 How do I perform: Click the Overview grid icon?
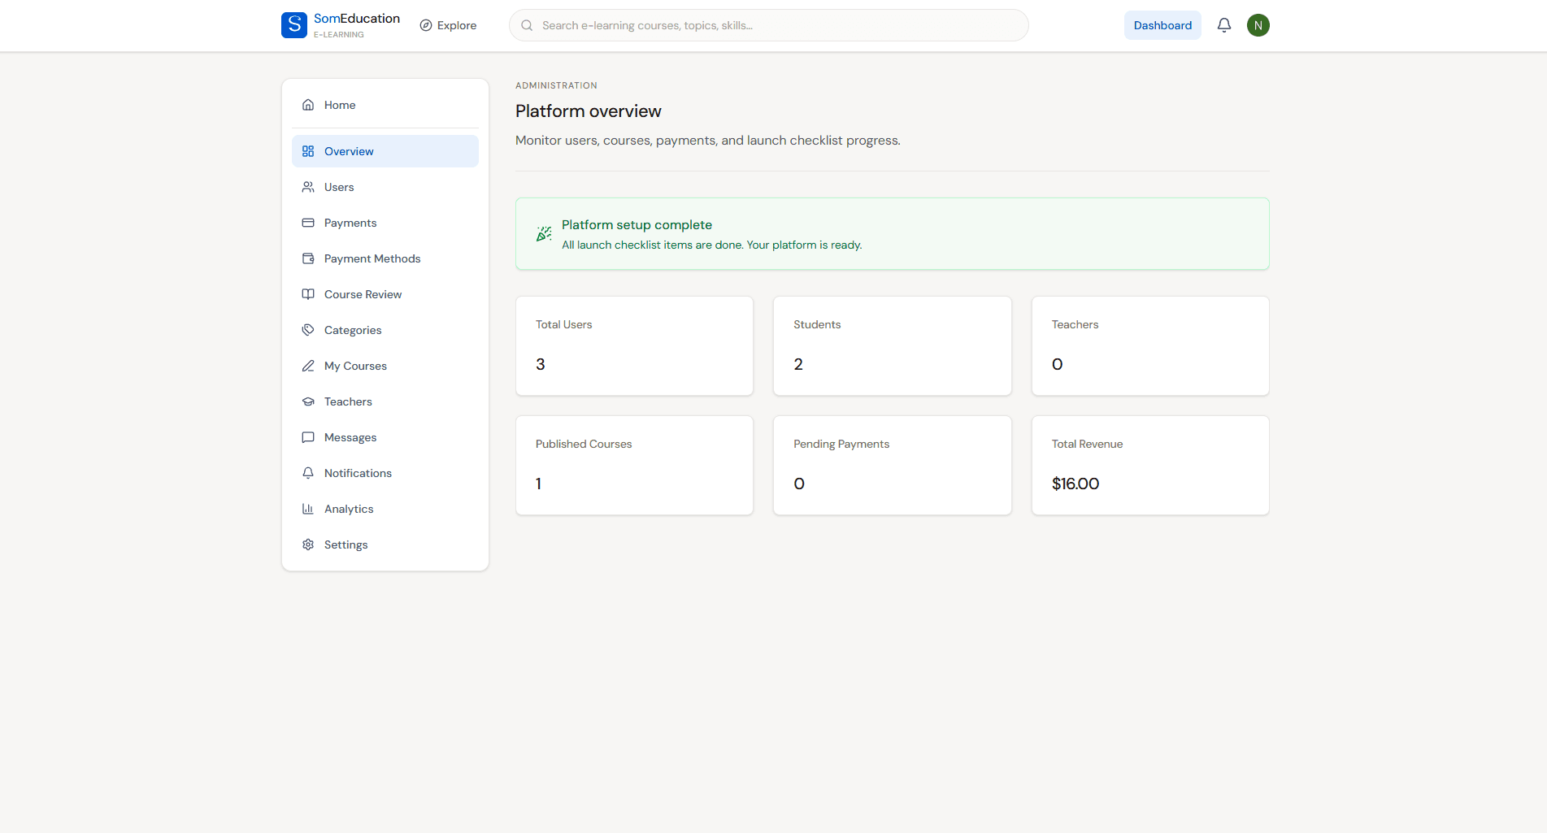[x=308, y=151]
